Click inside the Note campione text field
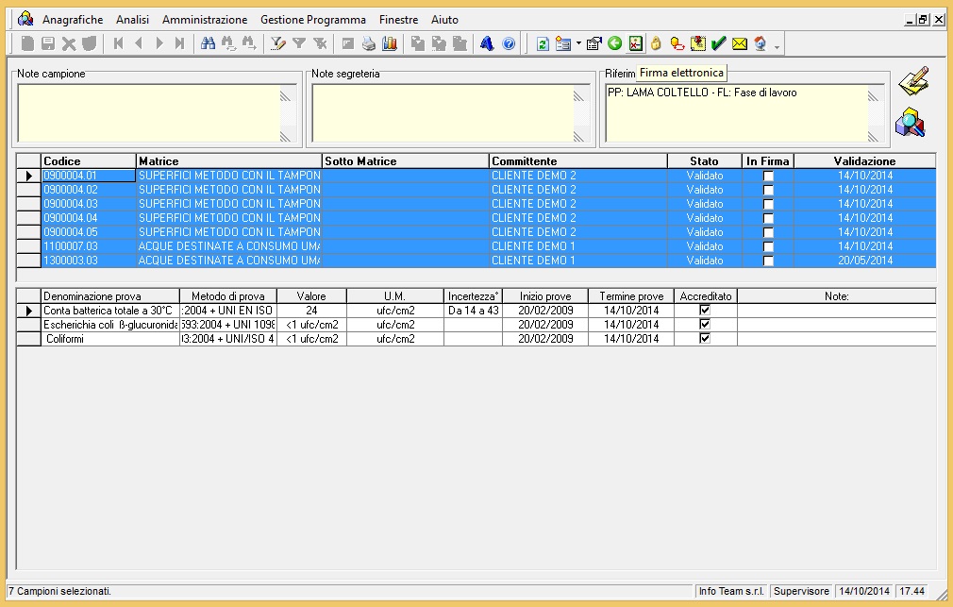 149,113
